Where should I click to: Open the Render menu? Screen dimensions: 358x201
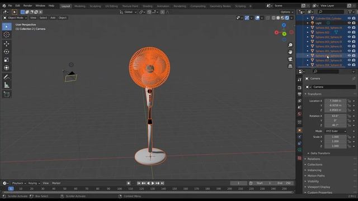pos(28,6)
